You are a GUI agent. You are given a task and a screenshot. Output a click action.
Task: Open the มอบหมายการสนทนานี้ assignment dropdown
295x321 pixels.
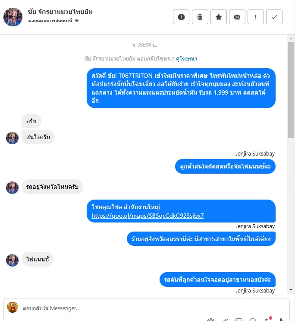tap(53, 20)
